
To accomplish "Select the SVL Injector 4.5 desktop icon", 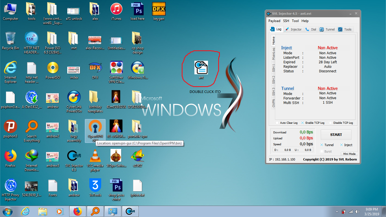I will [74, 156].
